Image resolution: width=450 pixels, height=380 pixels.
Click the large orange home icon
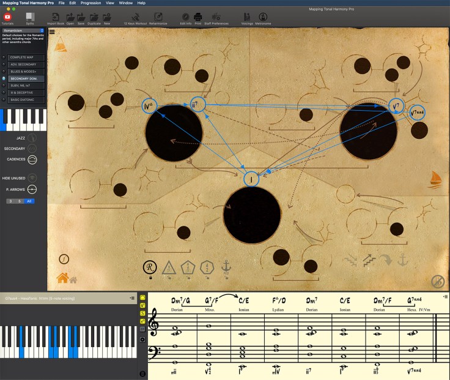point(62,278)
